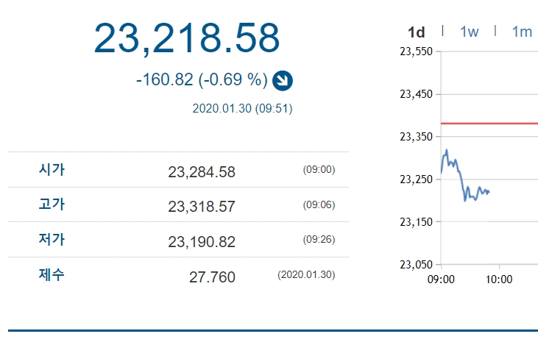The image size is (538, 342).
Task: Select the 시가 row label
Action: 52,170
